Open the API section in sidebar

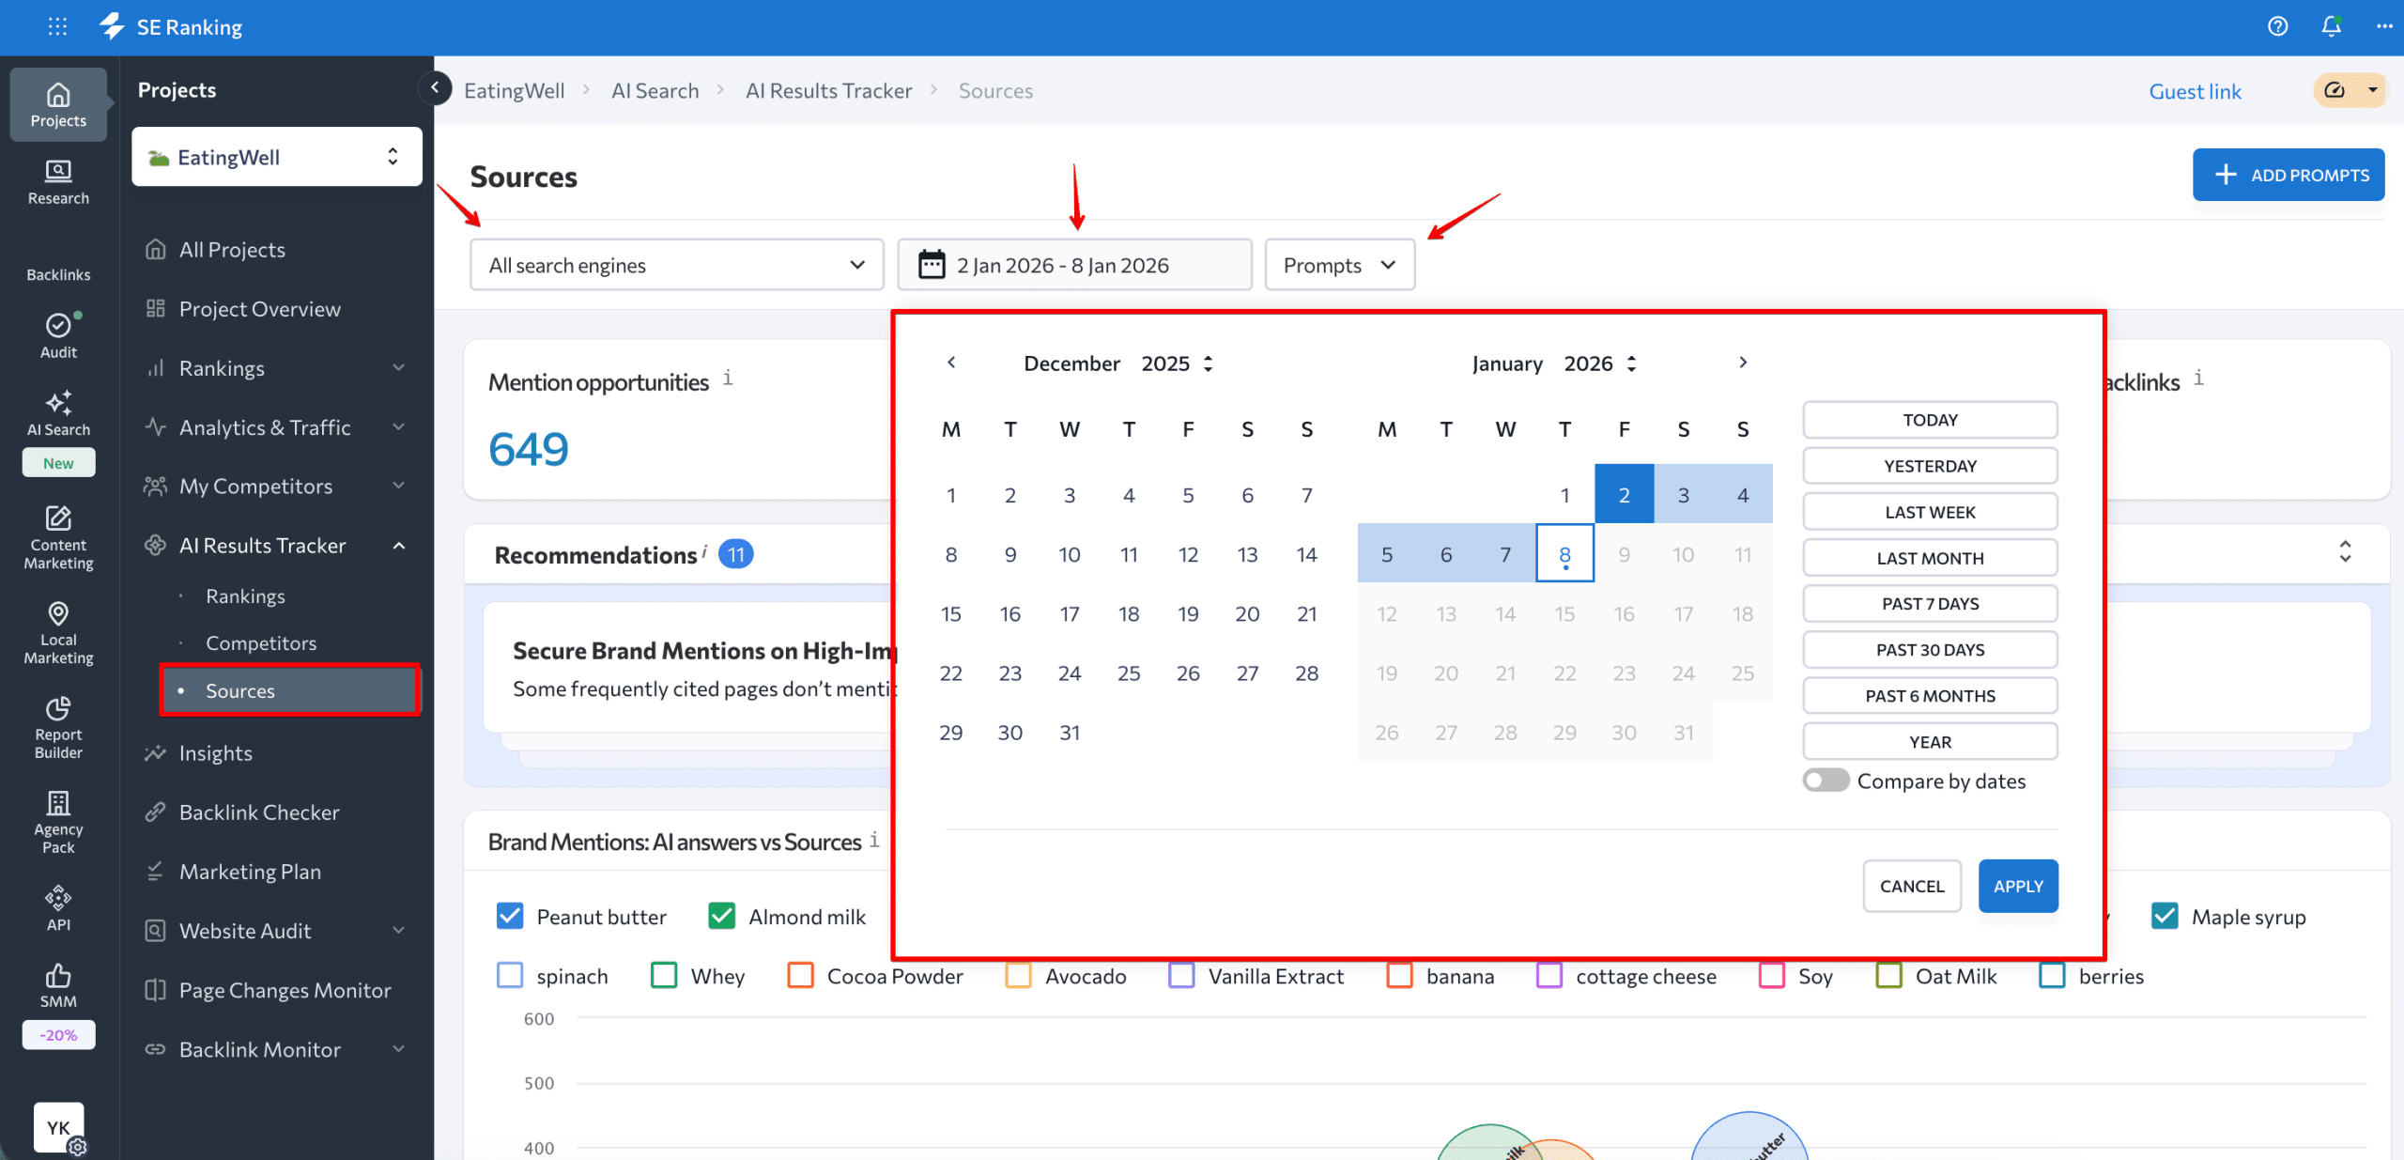tap(57, 905)
